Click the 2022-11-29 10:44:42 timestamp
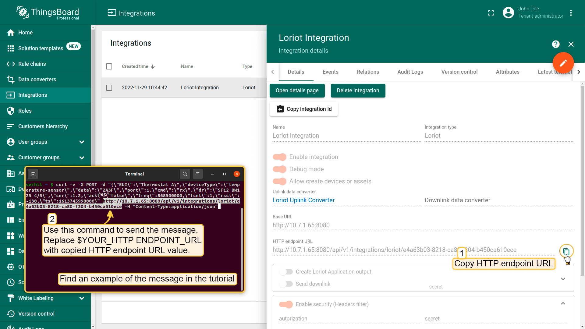 point(144,88)
